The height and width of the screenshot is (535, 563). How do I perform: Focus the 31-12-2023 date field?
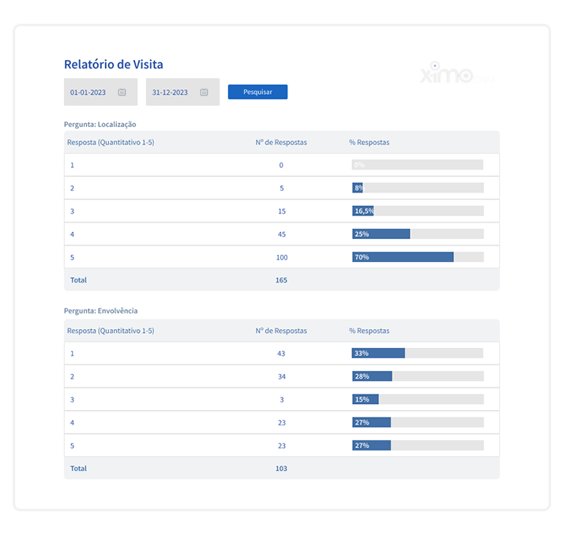pos(182,92)
